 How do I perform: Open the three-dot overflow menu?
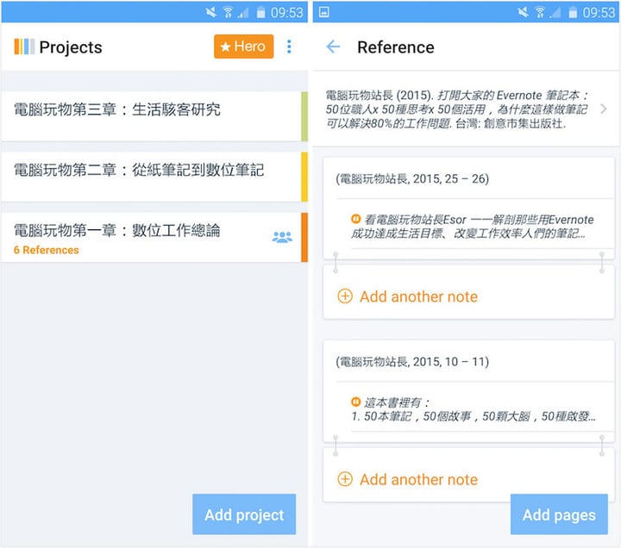tap(289, 47)
